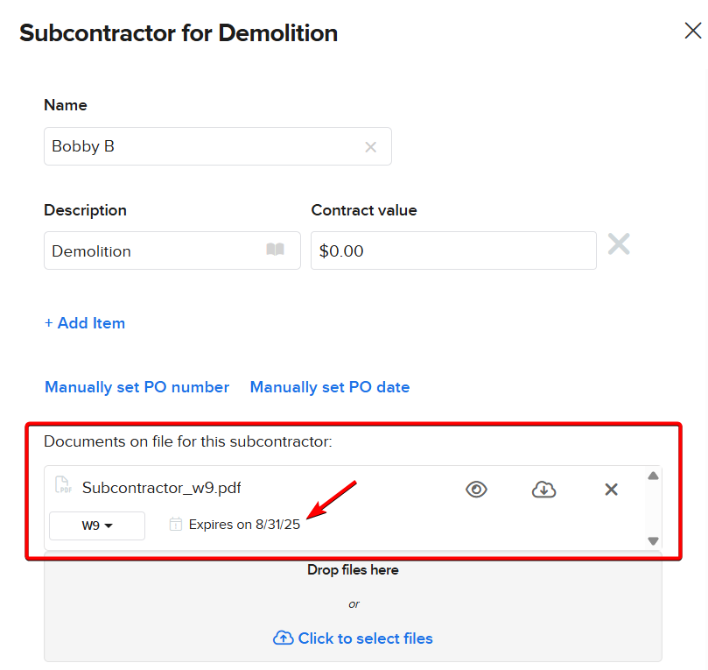The width and height of the screenshot is (708, 670).
Task: Open the W9 document type dropdown
Action: pyautogui.click(x=97, y=525)
